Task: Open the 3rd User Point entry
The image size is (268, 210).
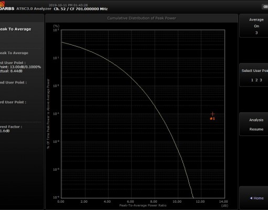Action: point(13,102)
